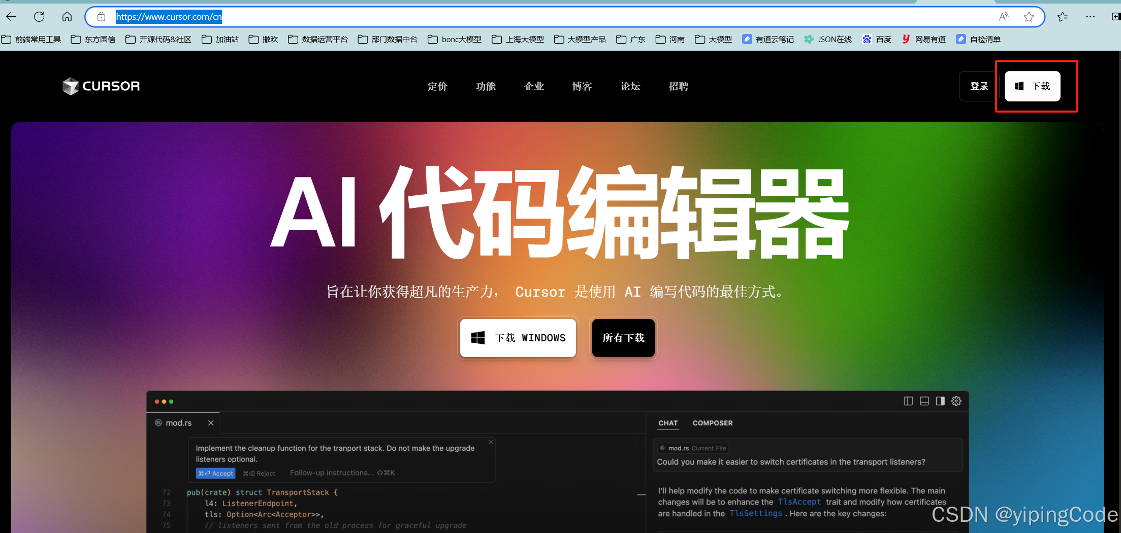
Task: Toggle right sidebar layout icon in editor preview
Action: point(940,401)
